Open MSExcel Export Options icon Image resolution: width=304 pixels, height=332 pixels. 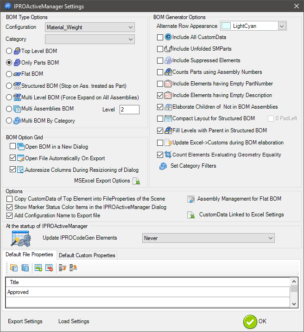136,181
